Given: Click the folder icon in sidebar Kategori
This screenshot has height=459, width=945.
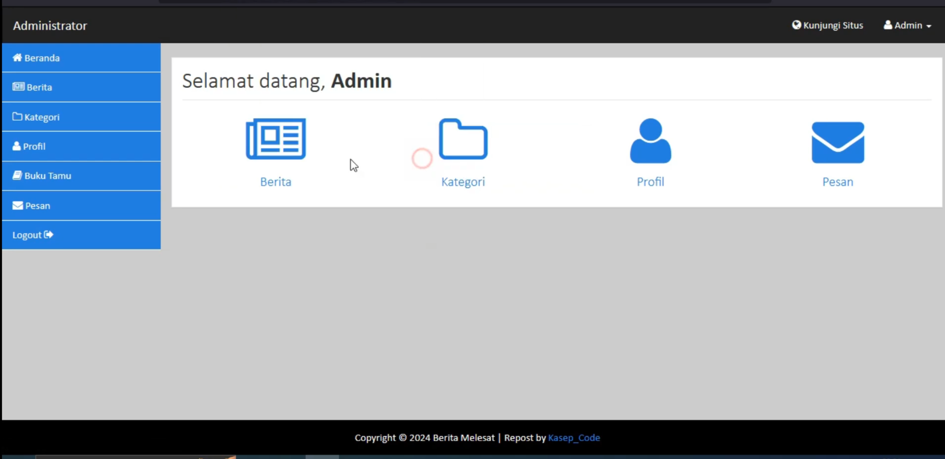Looking at the screenshot, I should [x=17, y=117].
